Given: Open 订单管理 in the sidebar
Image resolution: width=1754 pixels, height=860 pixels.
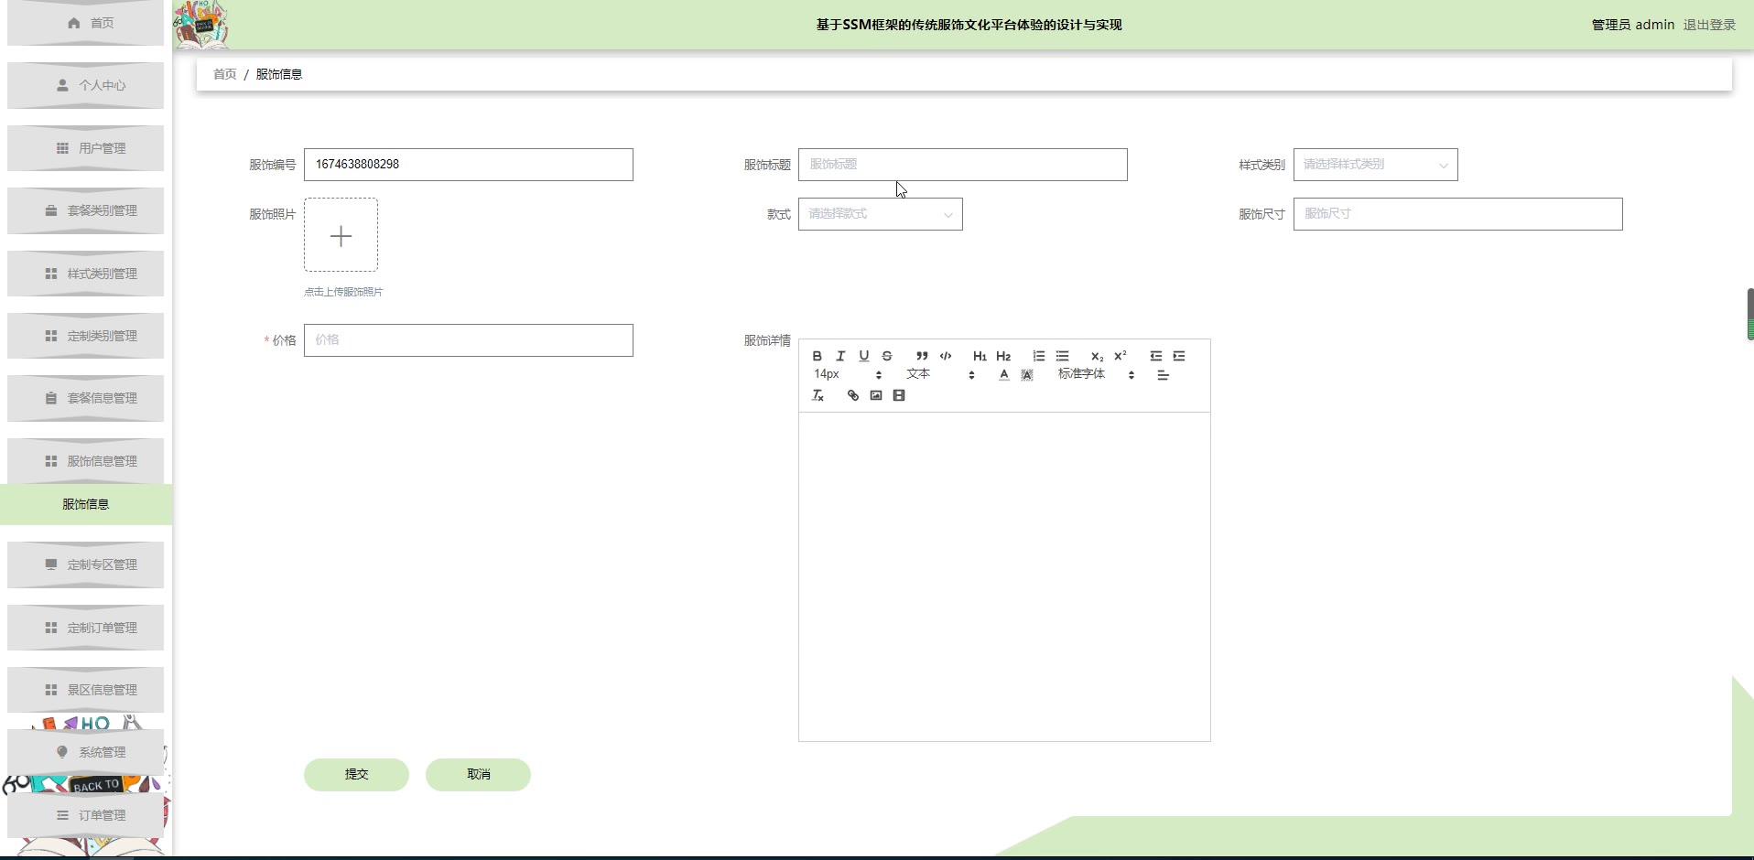Looking at the screenshot, I should coord(86,815).
